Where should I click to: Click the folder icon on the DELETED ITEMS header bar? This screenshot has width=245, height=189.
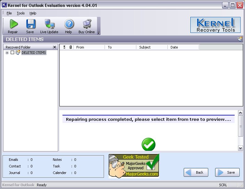240,39
